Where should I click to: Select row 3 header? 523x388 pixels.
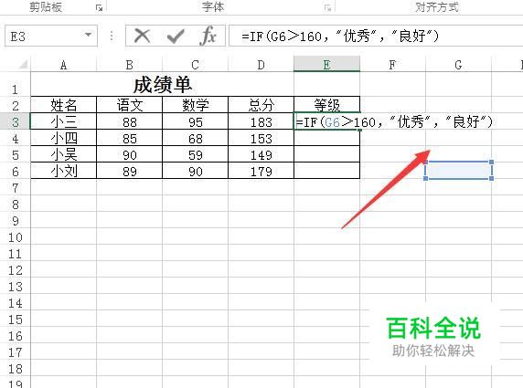pos(15,121)
